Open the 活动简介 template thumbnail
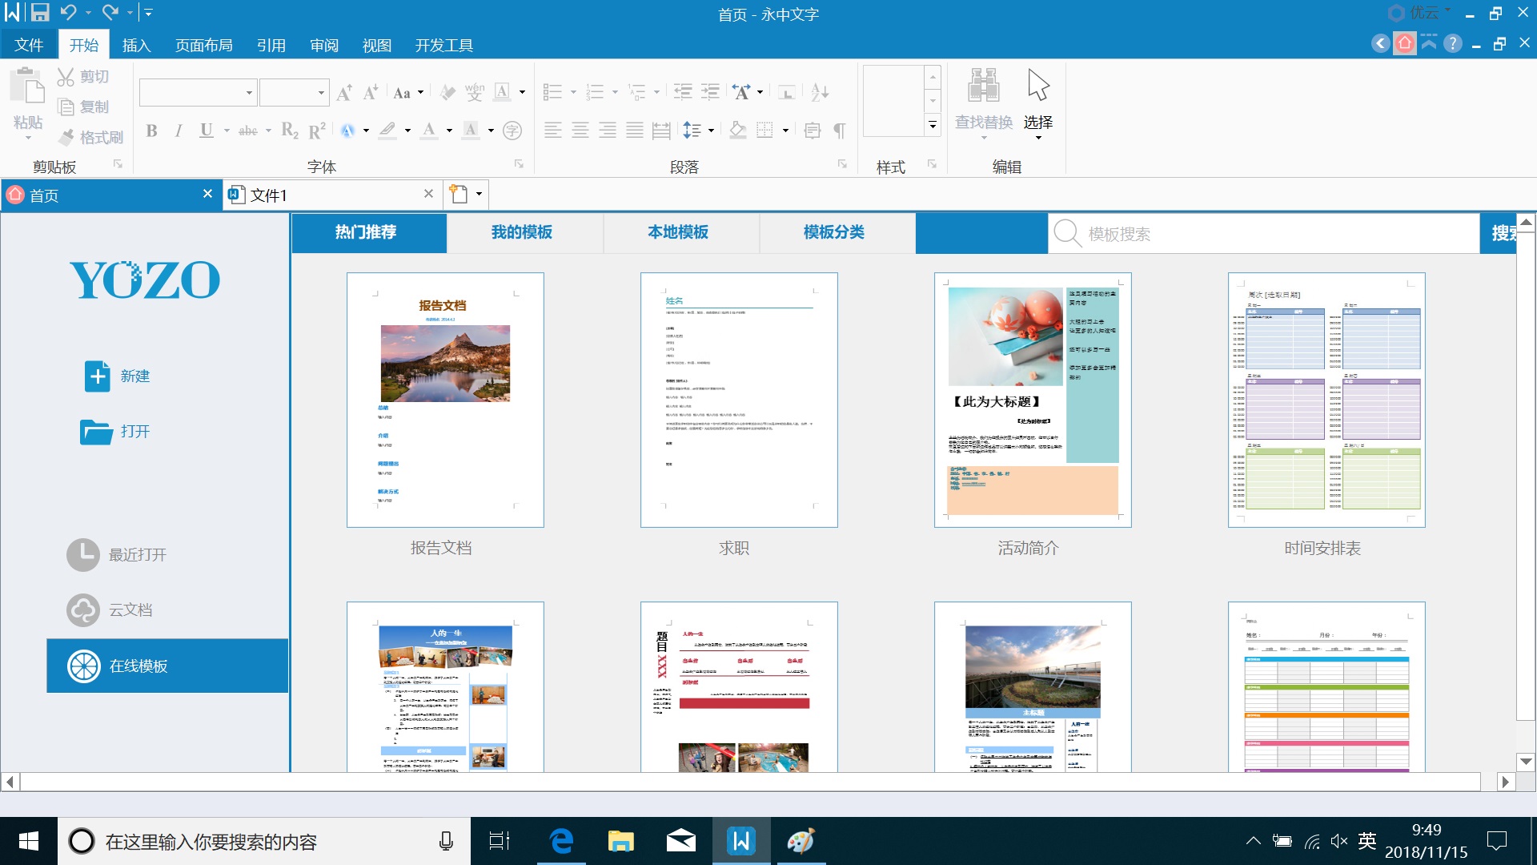 [1032, 400]
